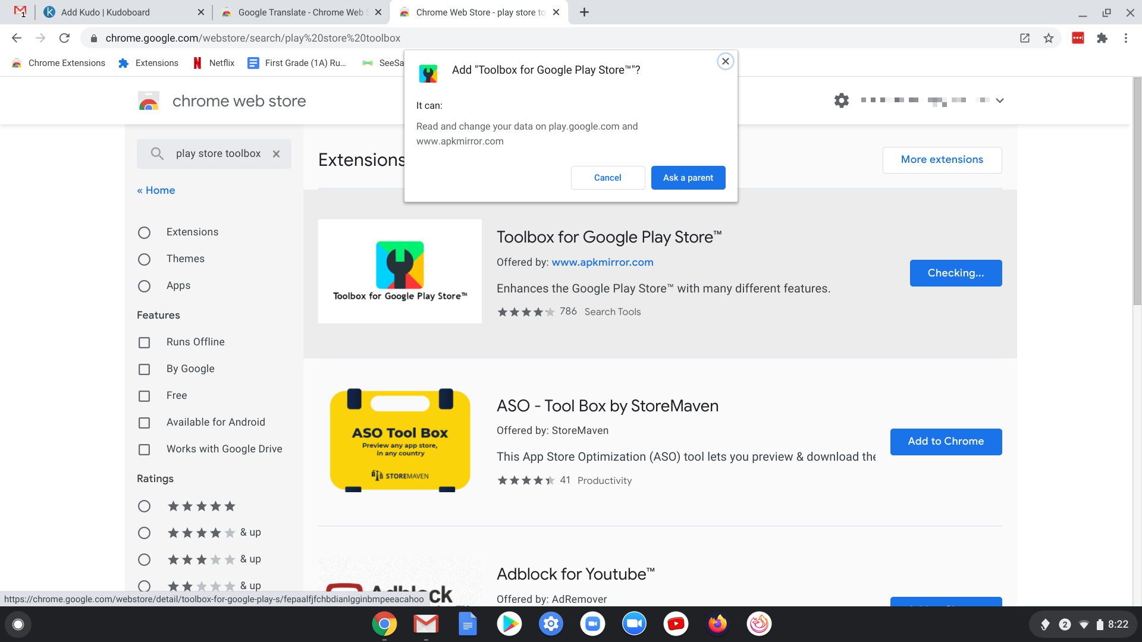Open YouTube from the shelf

pyautogui.click(x=676, y=624)
